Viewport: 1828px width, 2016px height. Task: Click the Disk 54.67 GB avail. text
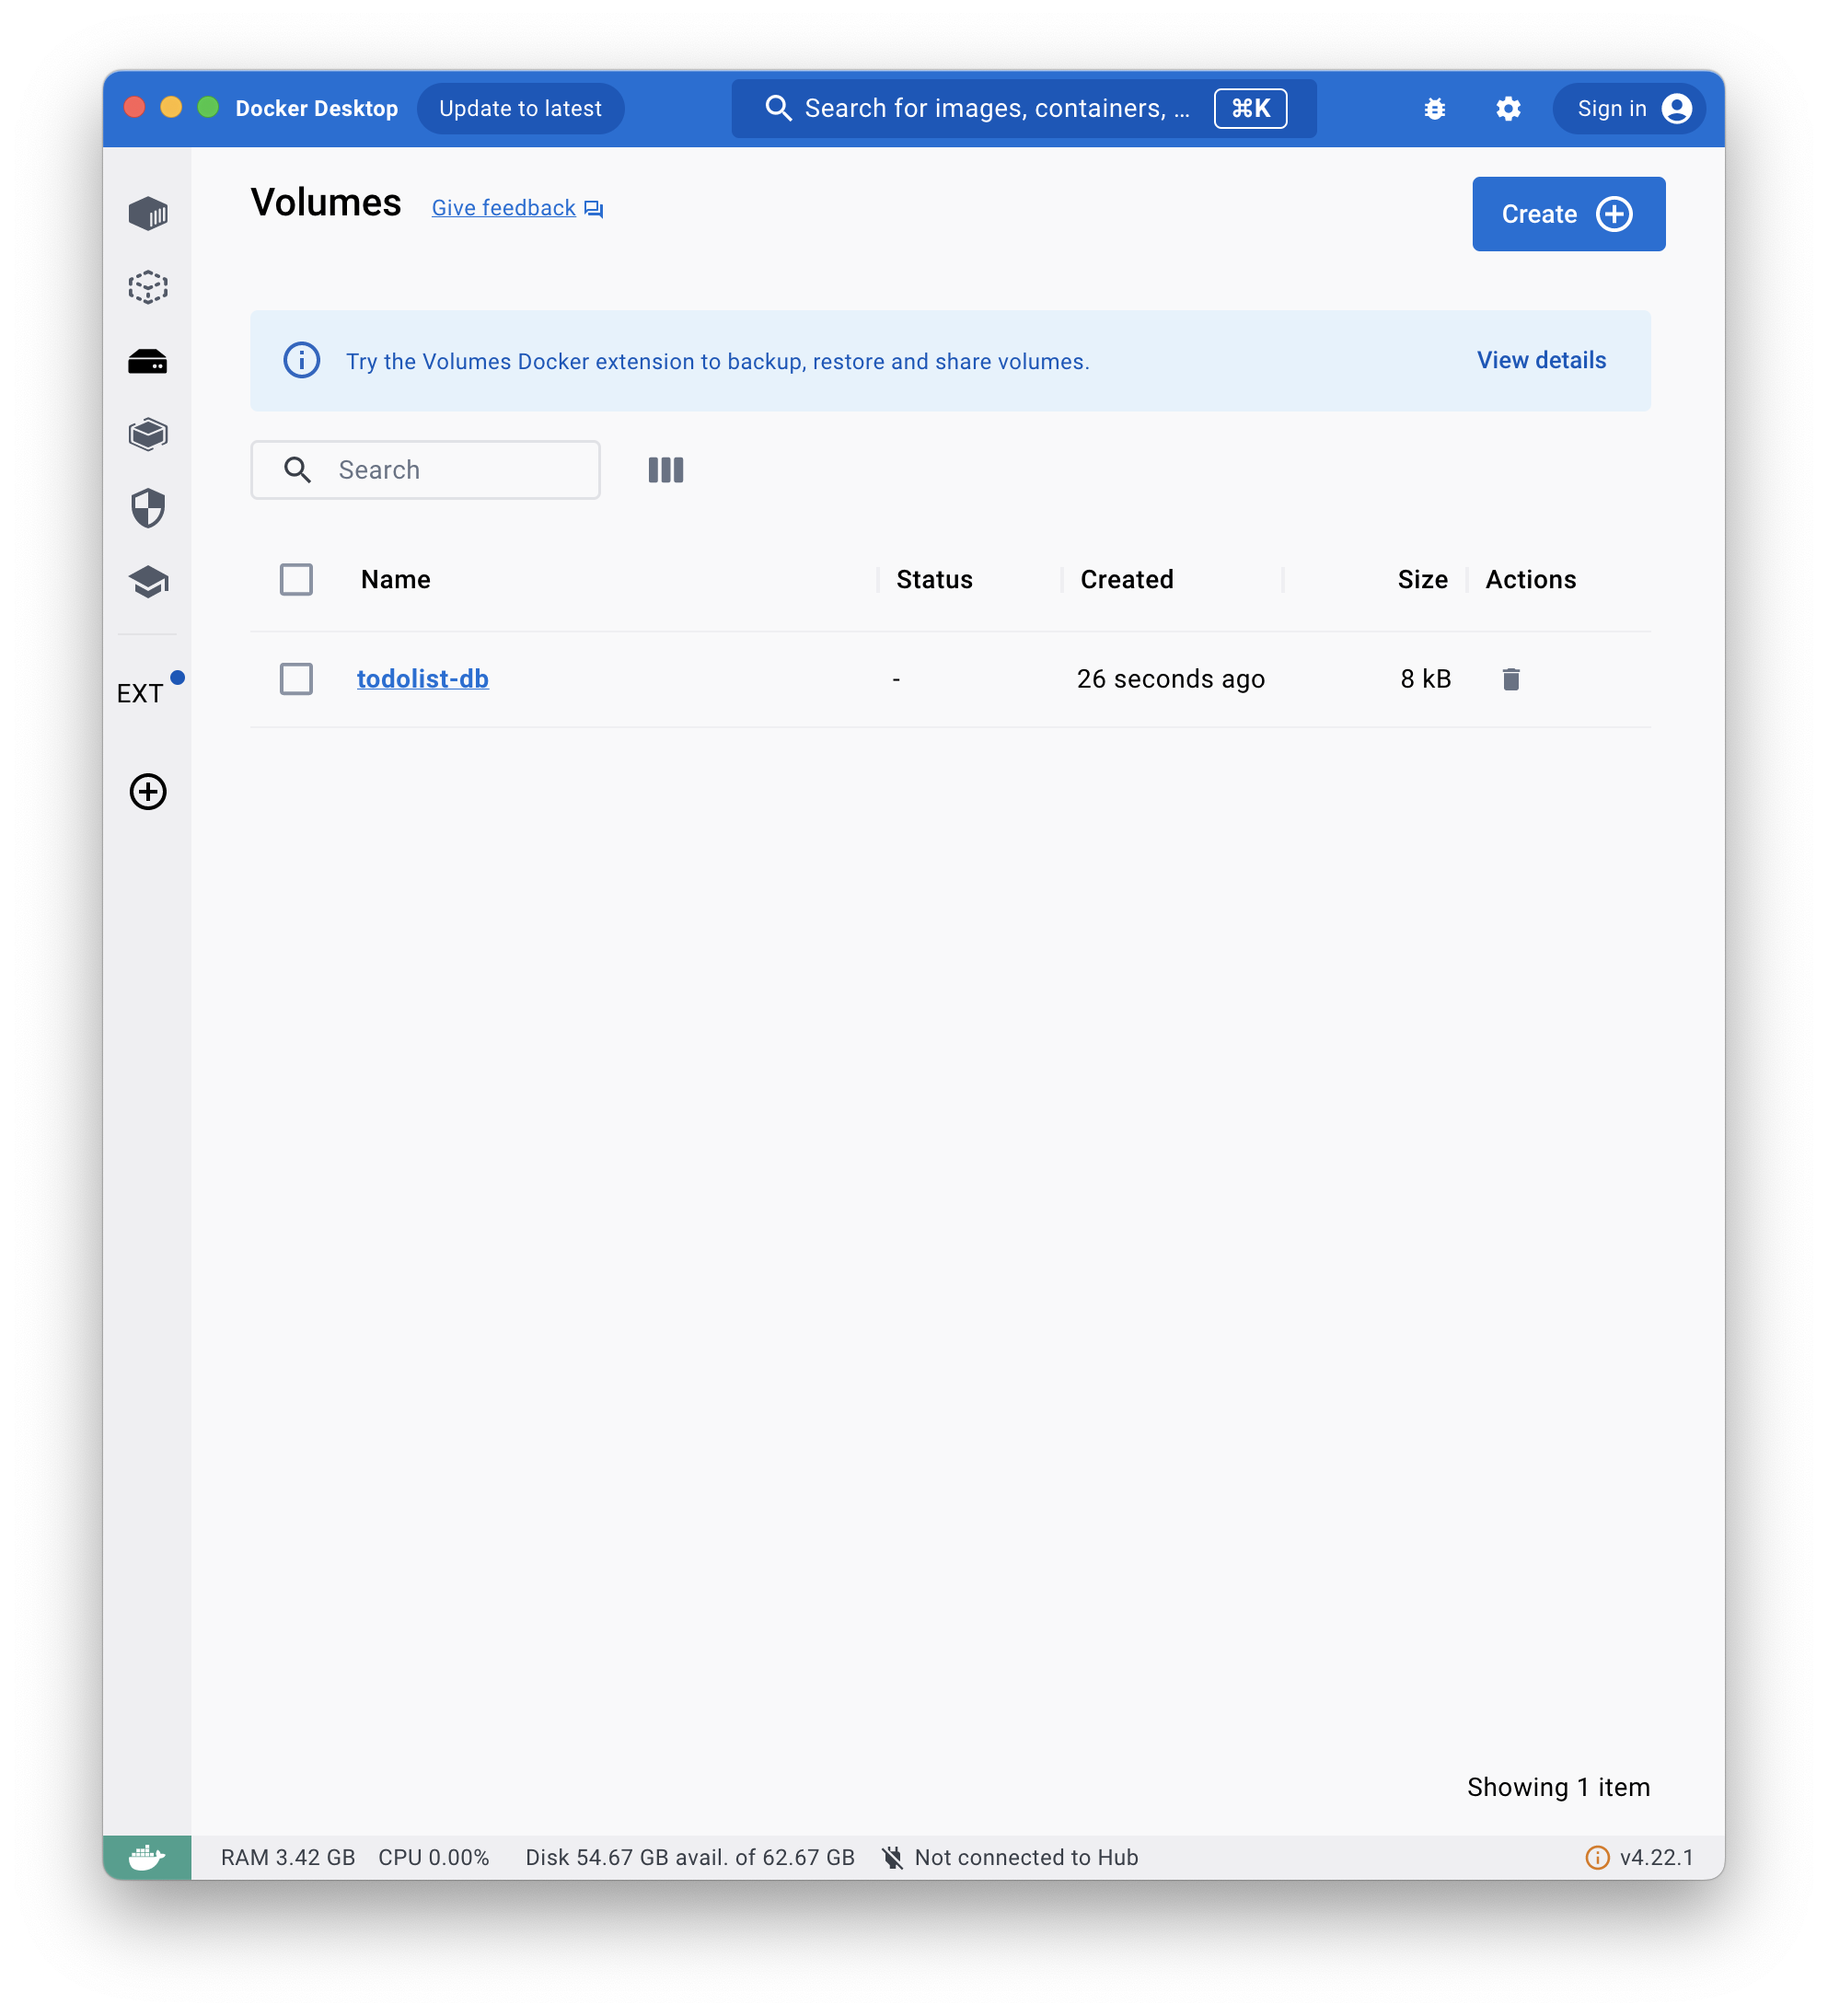tap(689, 1857)
